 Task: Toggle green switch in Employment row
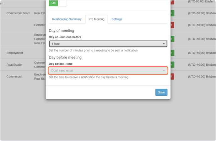coord(172,53)
